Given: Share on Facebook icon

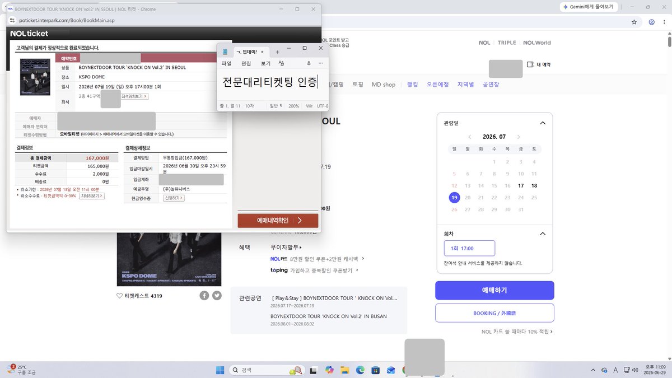Looking at the screenshot, I should pyautogui.click(x=204, y=296).
